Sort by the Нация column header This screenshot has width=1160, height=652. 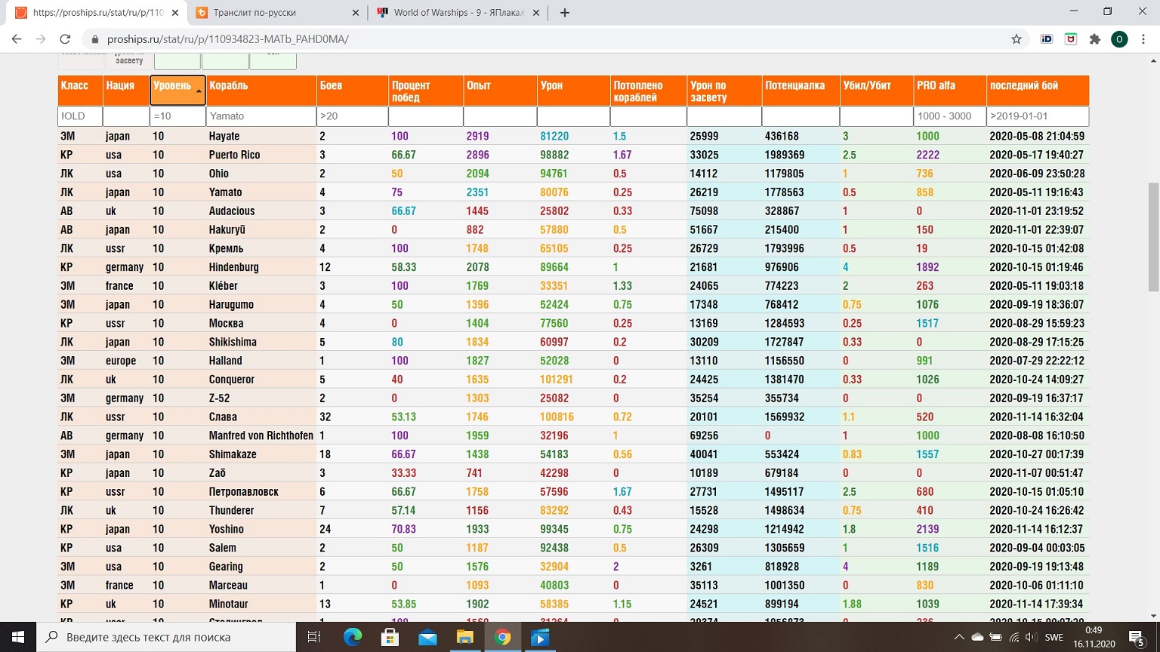[x=125, y=91]
